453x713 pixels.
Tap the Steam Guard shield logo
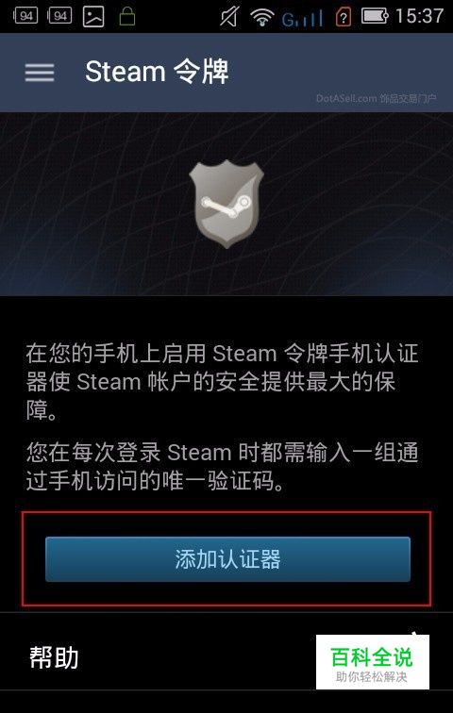(226, 204)
